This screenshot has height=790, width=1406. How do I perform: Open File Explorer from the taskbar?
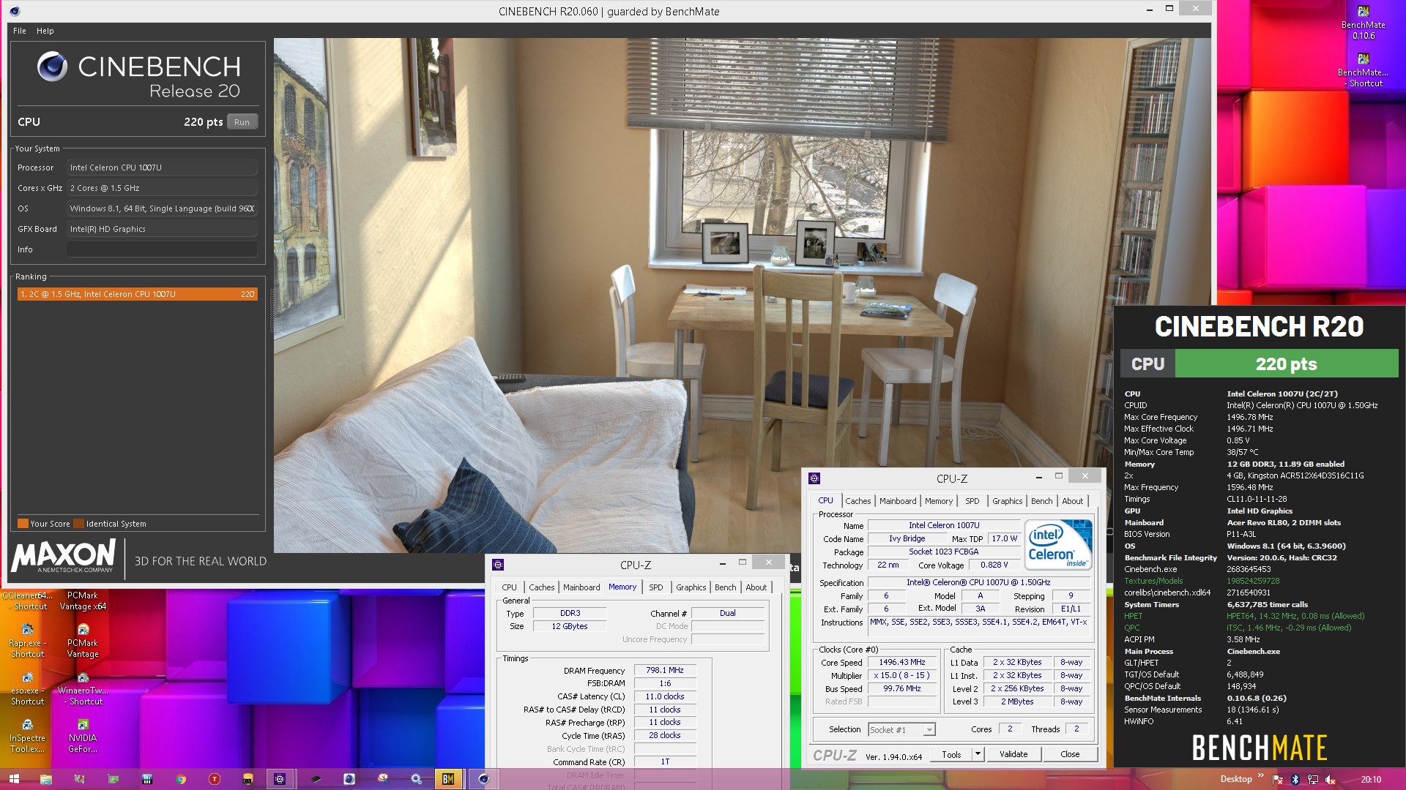coord(45,779)
